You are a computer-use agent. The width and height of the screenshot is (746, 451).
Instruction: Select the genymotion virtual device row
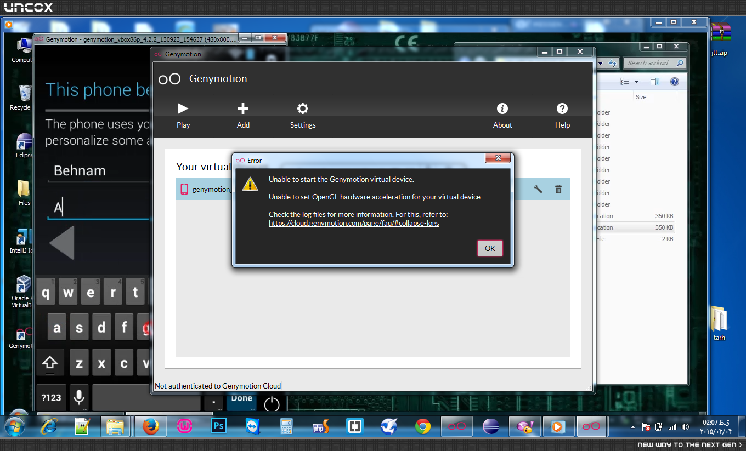click(373, 189)
